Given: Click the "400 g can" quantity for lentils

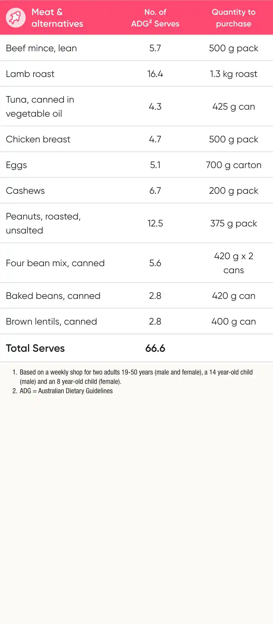Looking at the screenshot, I should (233, 321).
